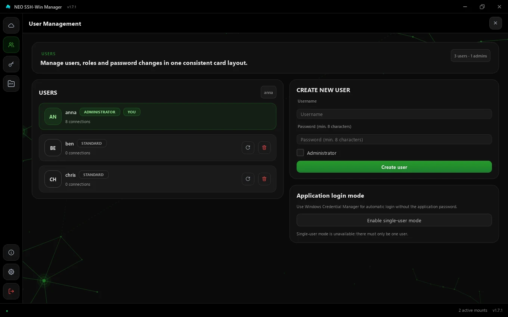Focus the Username input field

tap(394, 114)
